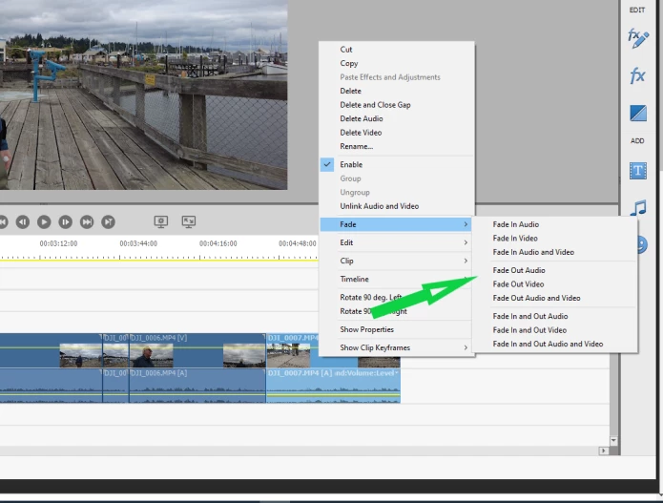Select the DJI_0006.MP4 [A] audio clip
The image size is (663, 503).
click(x=197, y=386)
